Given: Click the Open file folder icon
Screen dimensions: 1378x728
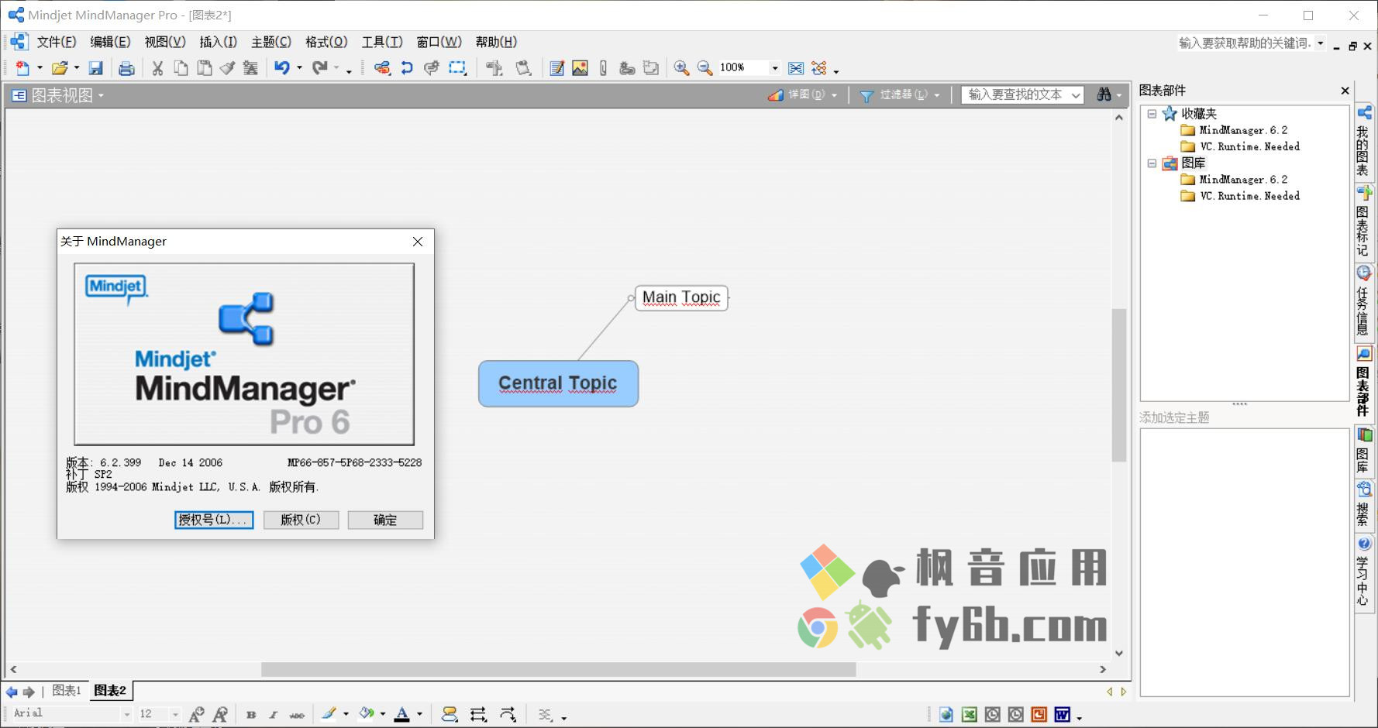Looking at the screenshot, I should click(60, 68).
